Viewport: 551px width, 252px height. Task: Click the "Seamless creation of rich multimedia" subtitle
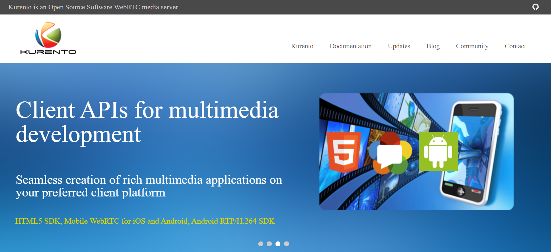pyautogui.click(x=149, y=186)
